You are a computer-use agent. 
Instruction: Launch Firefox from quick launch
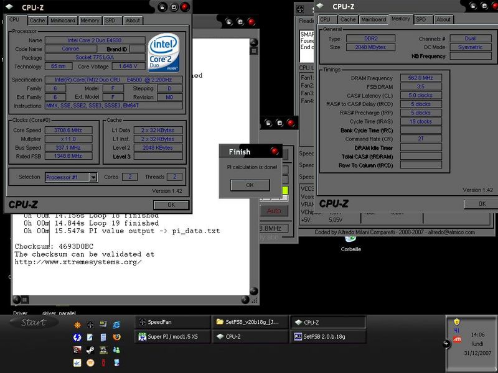116,337
